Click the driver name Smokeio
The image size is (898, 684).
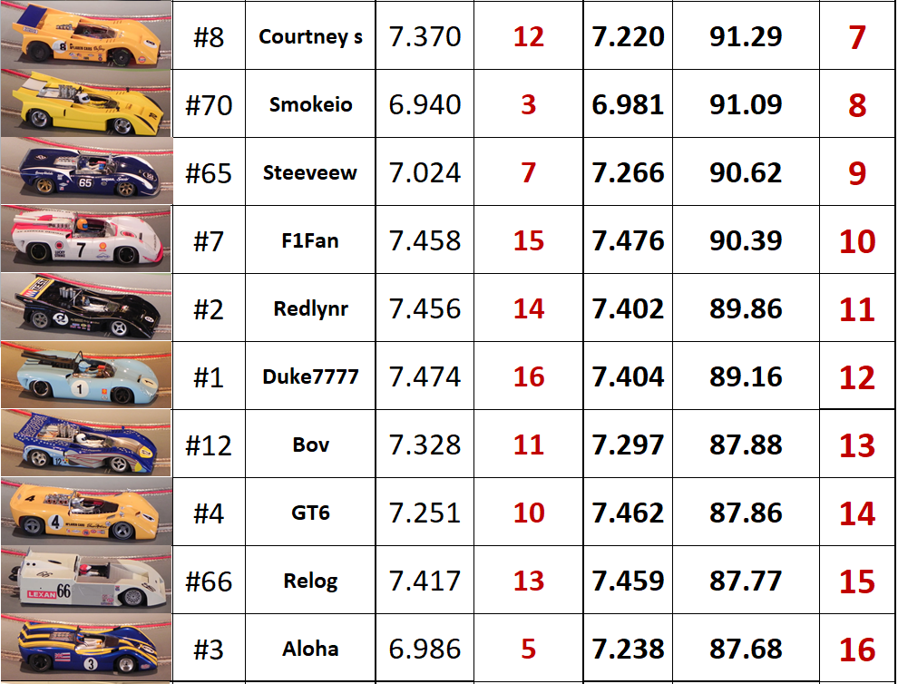pyautogui.click(x=310, y=104)
